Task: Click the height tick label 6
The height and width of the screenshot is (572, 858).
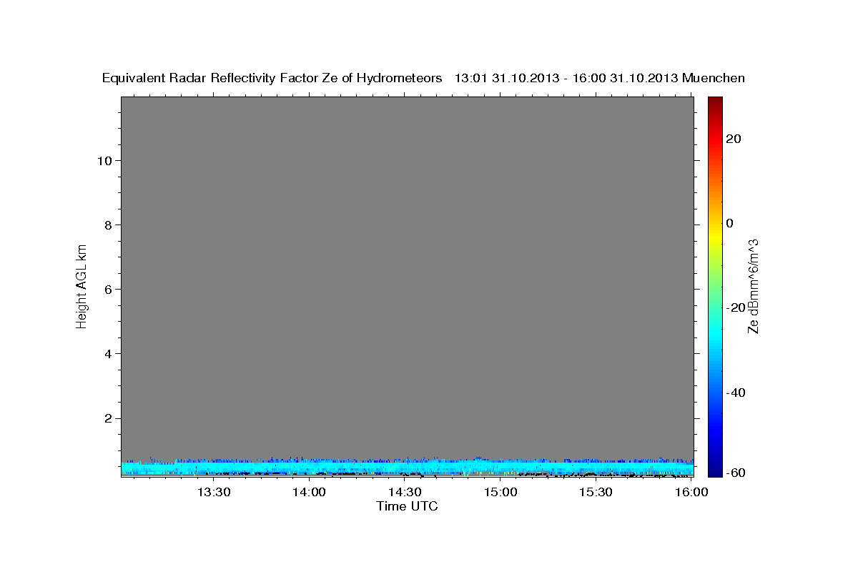Action: click(107, 289)
